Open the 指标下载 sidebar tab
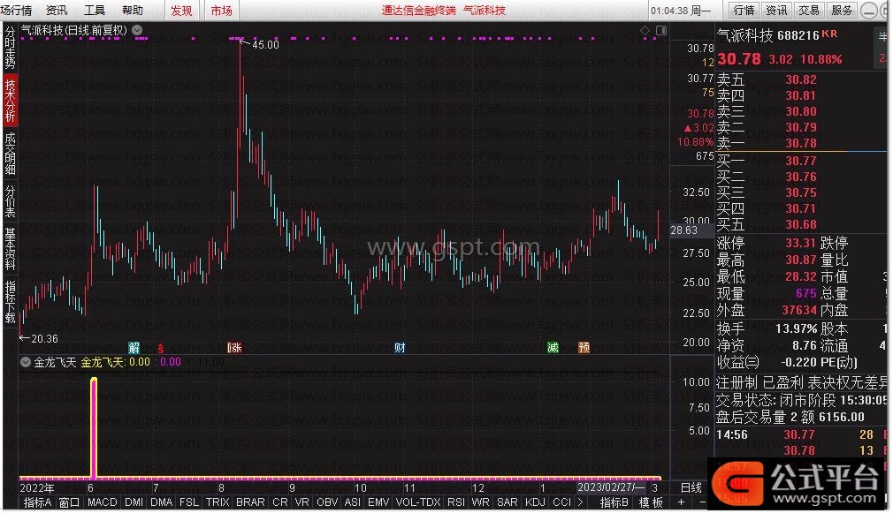Screen dimensions: 893x513 (10, 301)
